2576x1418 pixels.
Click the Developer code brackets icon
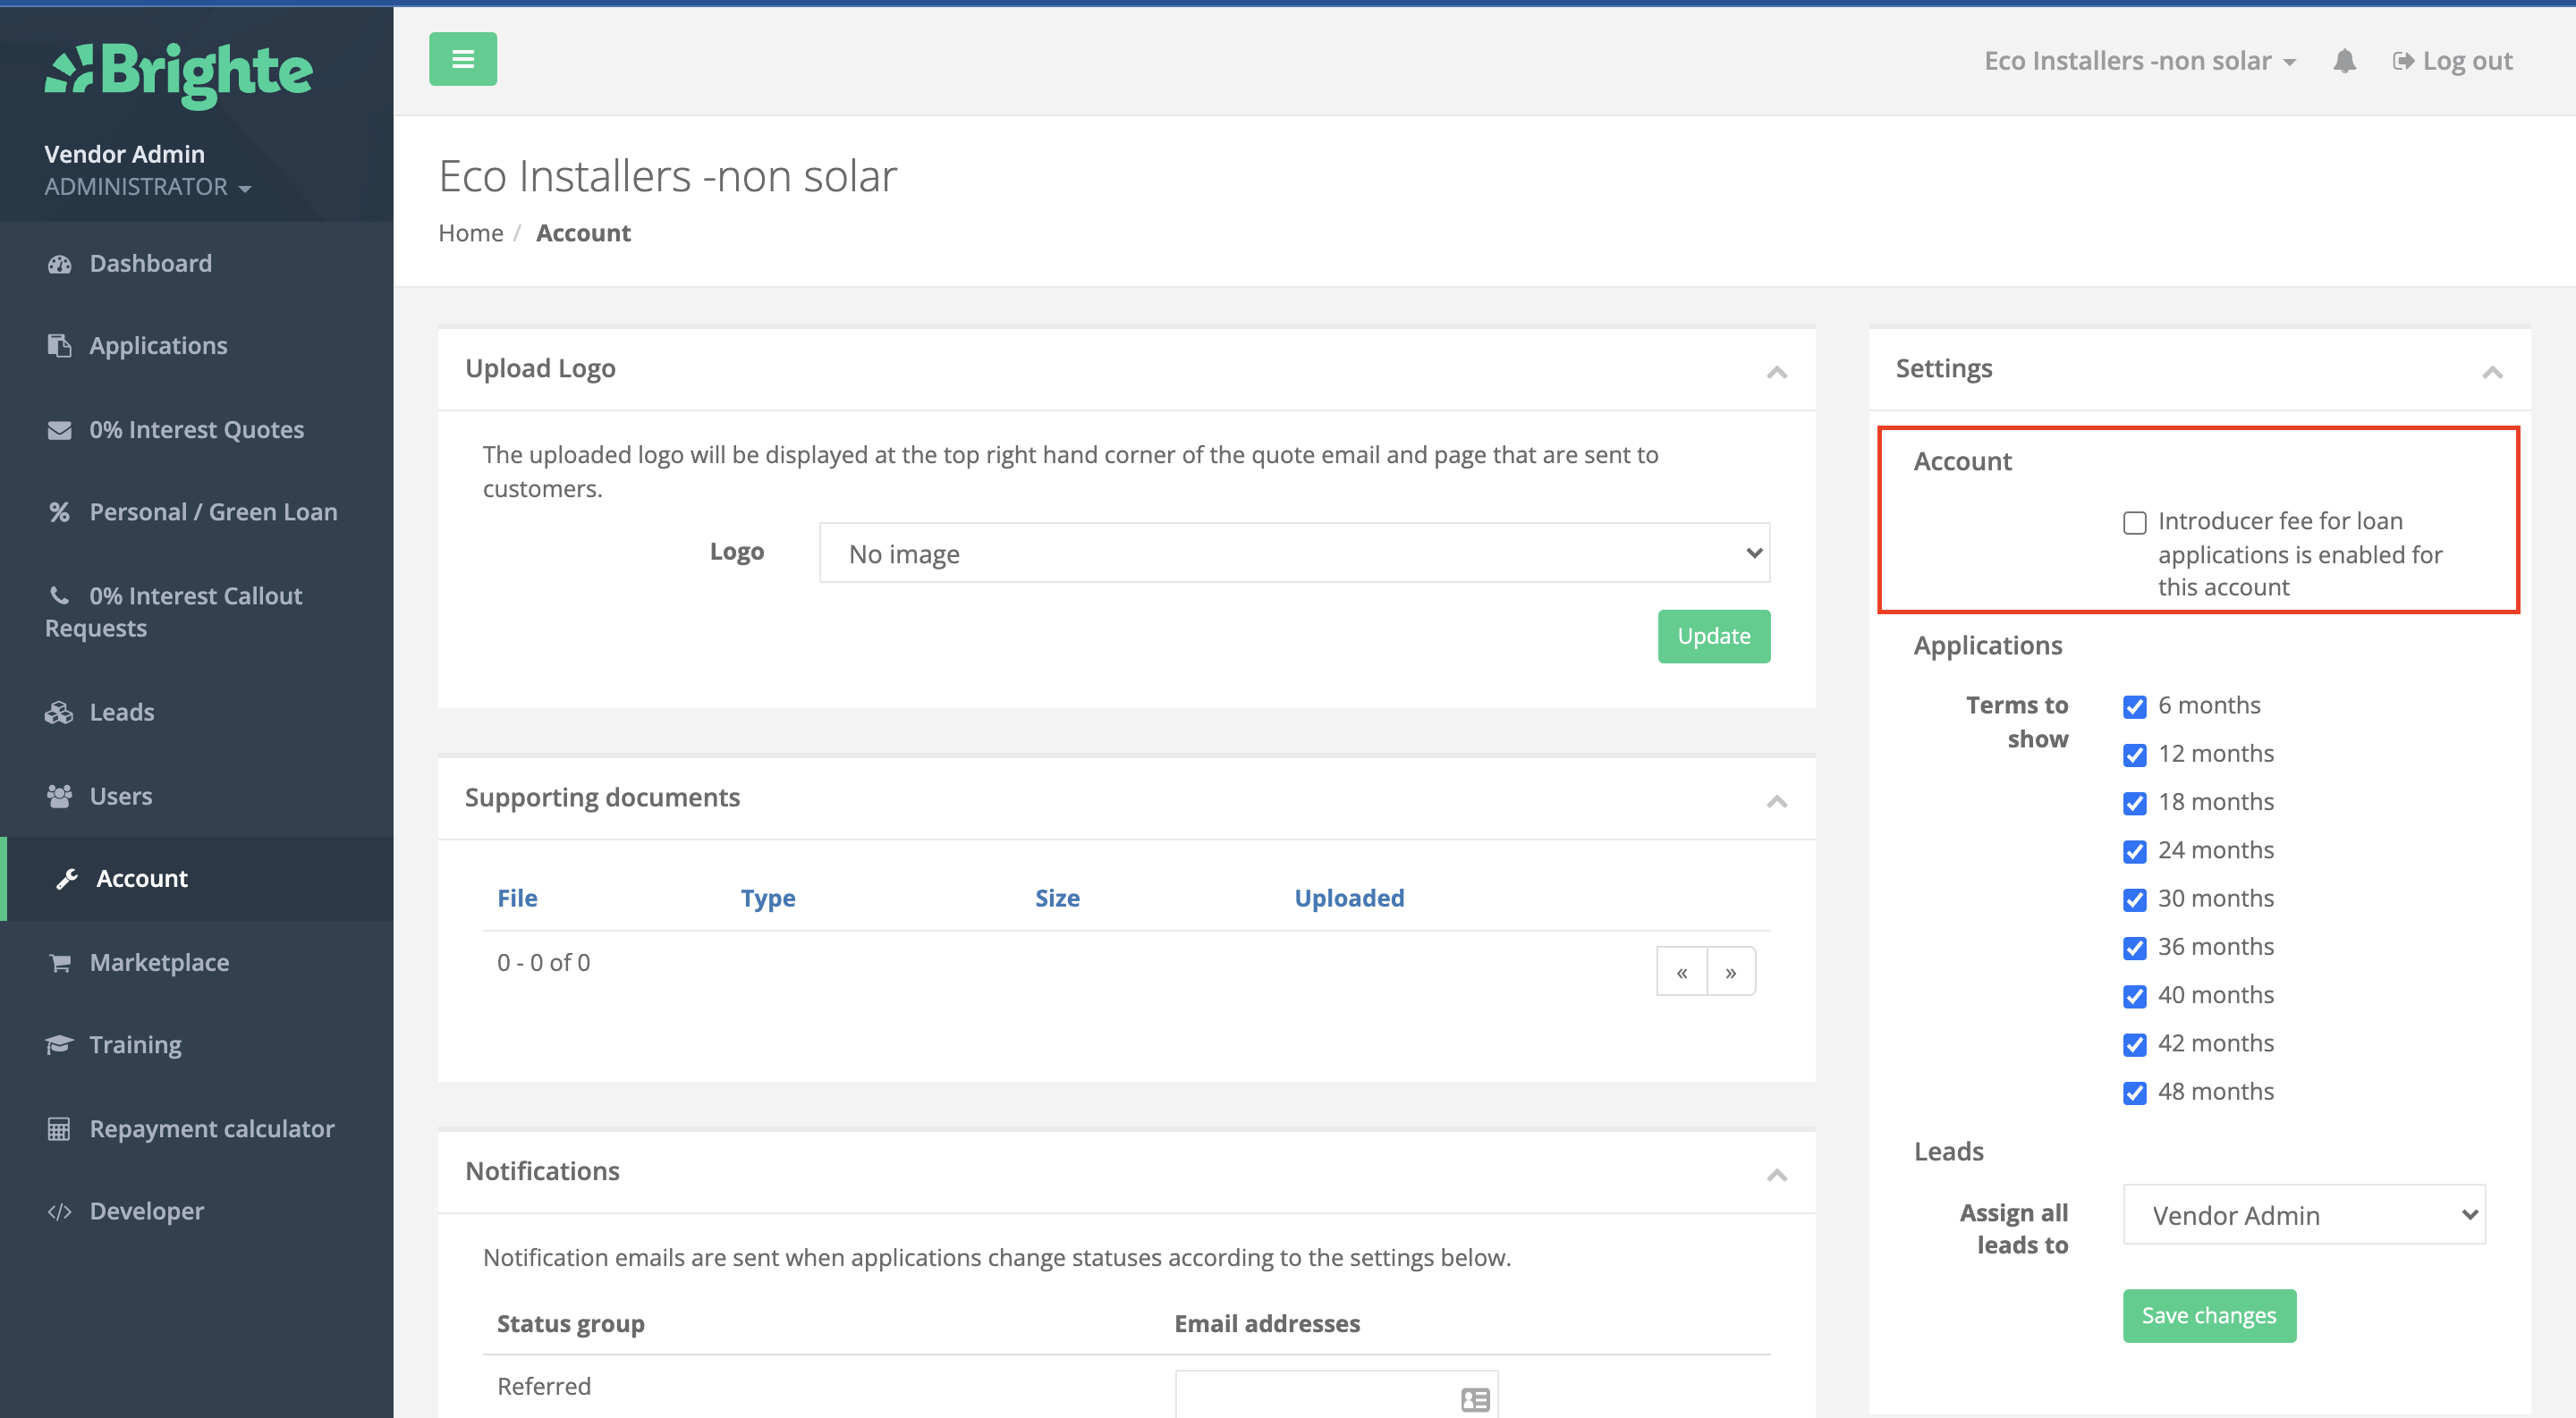coord(60,1212)
